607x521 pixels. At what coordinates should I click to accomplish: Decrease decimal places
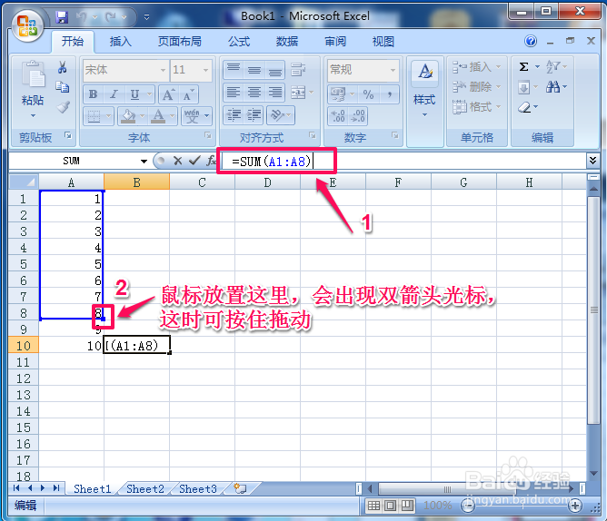coord(357,115)
